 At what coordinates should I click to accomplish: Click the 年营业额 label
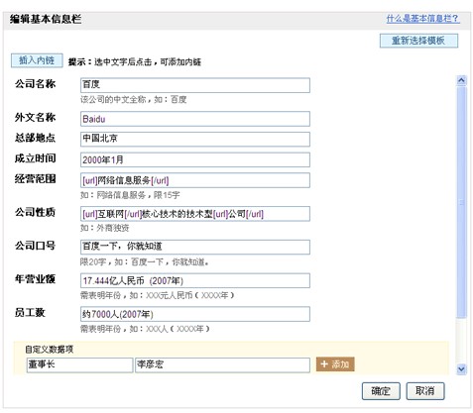(35, 279)
